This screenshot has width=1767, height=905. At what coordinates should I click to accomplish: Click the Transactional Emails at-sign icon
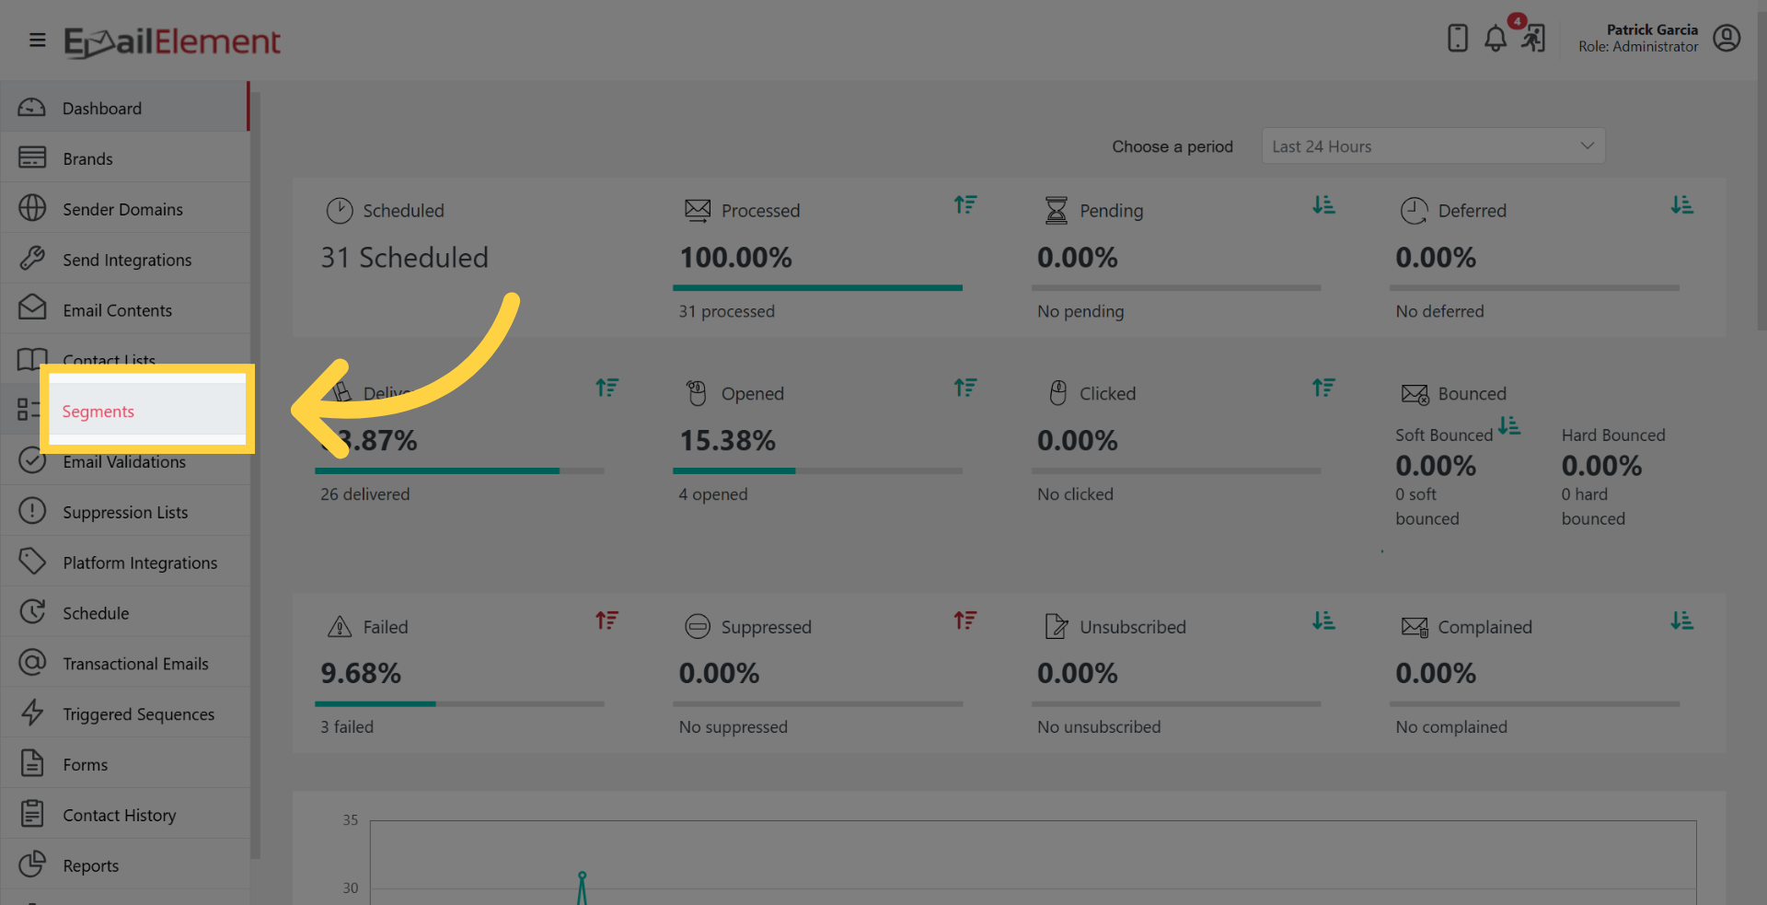32,662
